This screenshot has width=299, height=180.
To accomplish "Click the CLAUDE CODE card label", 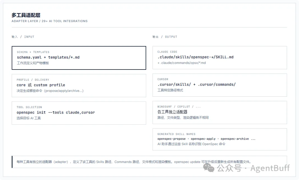I will coord(167,52).
